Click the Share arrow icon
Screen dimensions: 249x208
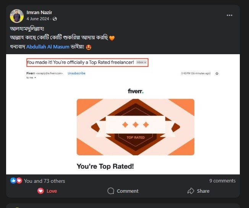pos(191,191)
